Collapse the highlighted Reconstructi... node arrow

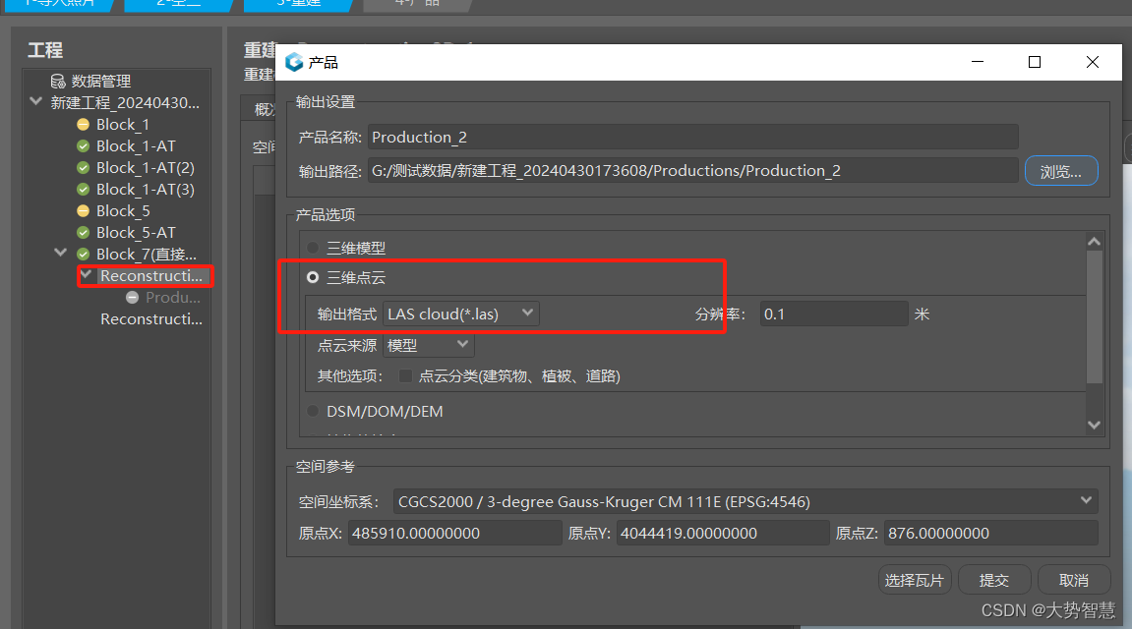pos(86,274)
